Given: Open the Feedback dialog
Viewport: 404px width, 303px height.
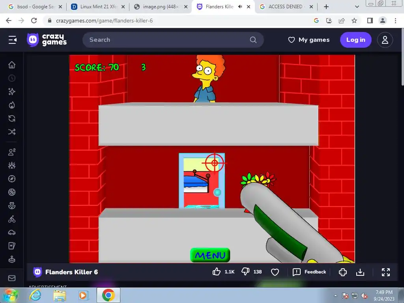Looking at the screenshot, I should [x=309, y=272].
